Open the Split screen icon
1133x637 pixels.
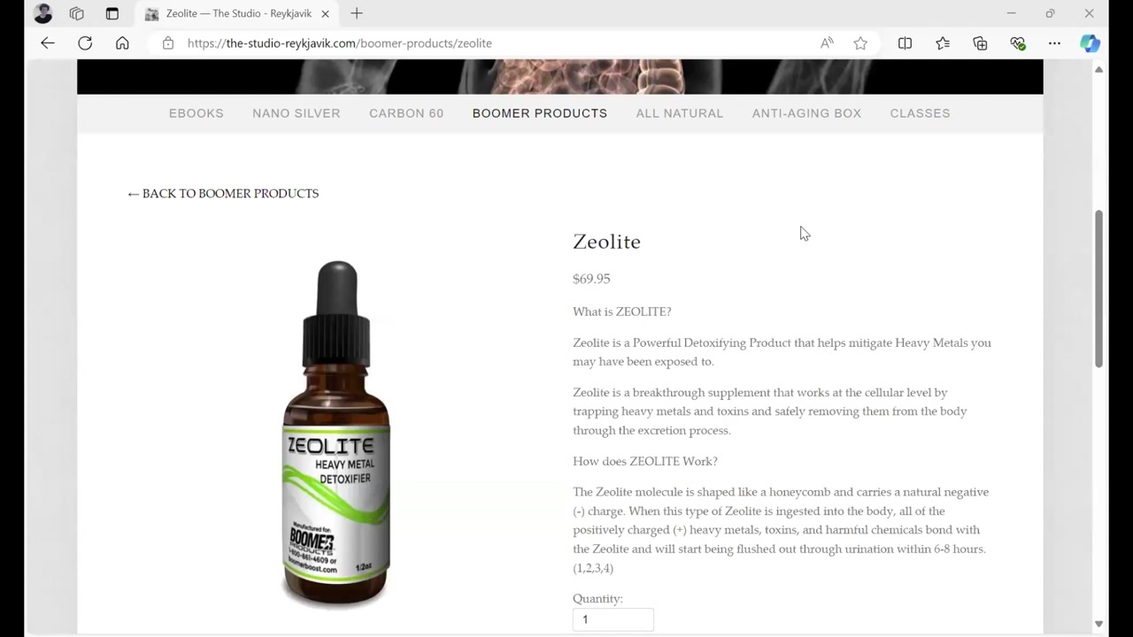point(905,42)
